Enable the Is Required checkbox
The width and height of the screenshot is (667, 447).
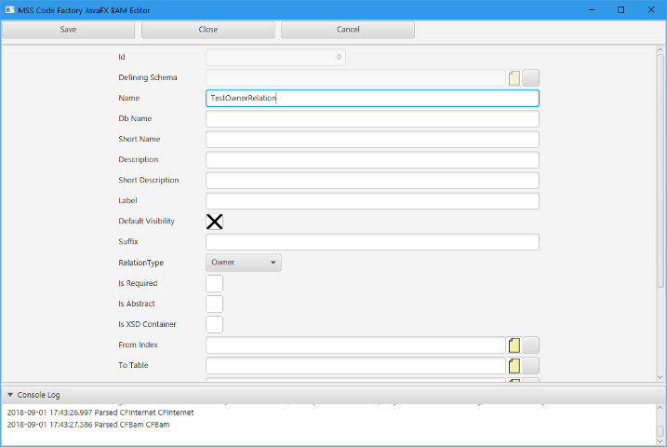pos(214,283)
